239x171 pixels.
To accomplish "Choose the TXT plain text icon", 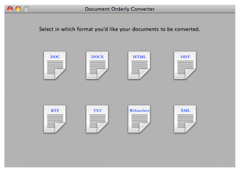I will point(97,119).
